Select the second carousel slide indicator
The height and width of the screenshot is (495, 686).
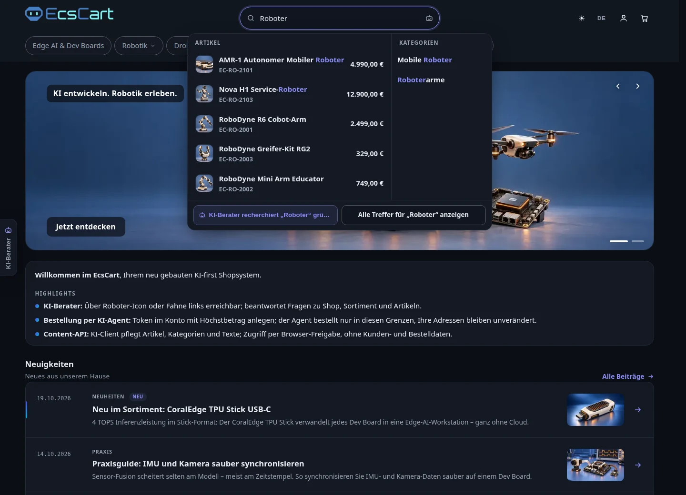point(638,241)
